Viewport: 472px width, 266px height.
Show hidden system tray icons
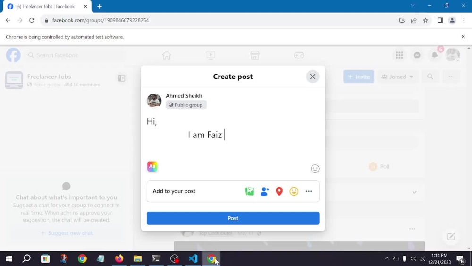pos(387,258)
